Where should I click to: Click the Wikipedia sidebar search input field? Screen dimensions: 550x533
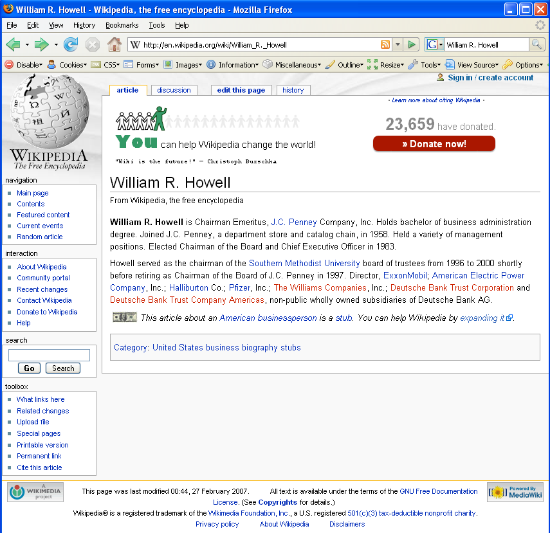49,355
